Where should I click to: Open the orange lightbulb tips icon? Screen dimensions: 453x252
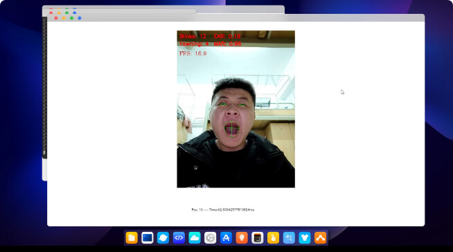tap(242, 238)
